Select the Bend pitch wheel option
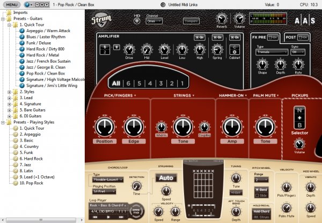The height and width of the screenshot is (223, 322). click(x=261, y=190)
